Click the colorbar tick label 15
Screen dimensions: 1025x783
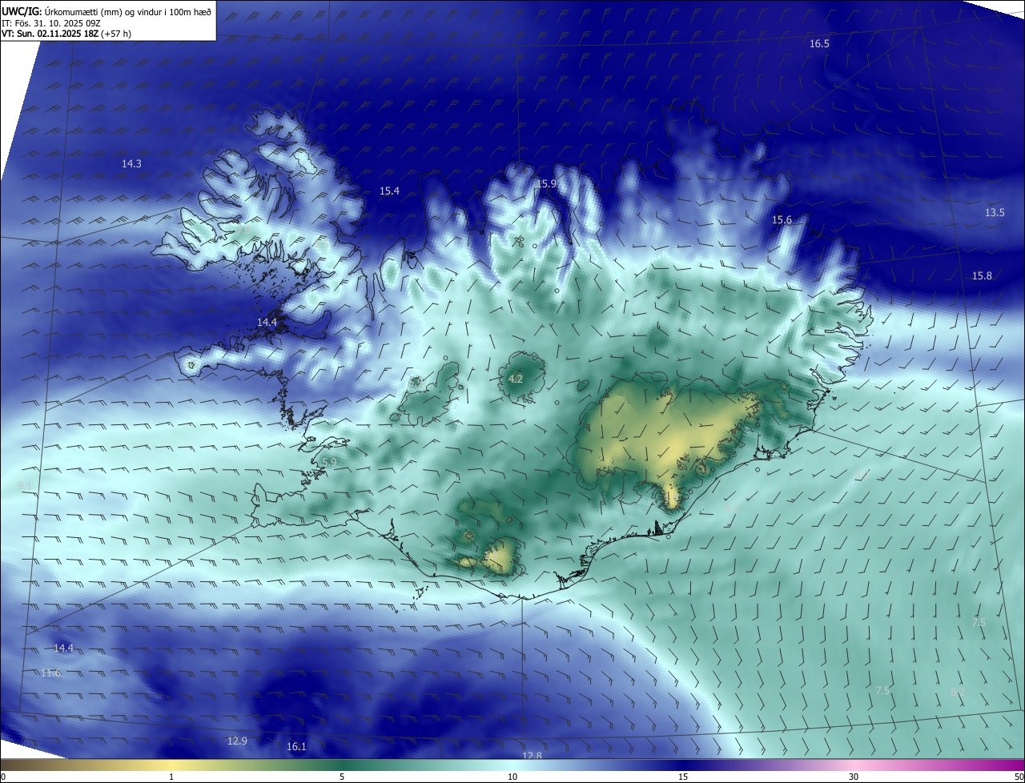click(683, 777)
